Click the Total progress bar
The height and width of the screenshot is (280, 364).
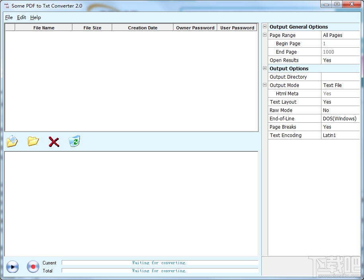point(160,270)
